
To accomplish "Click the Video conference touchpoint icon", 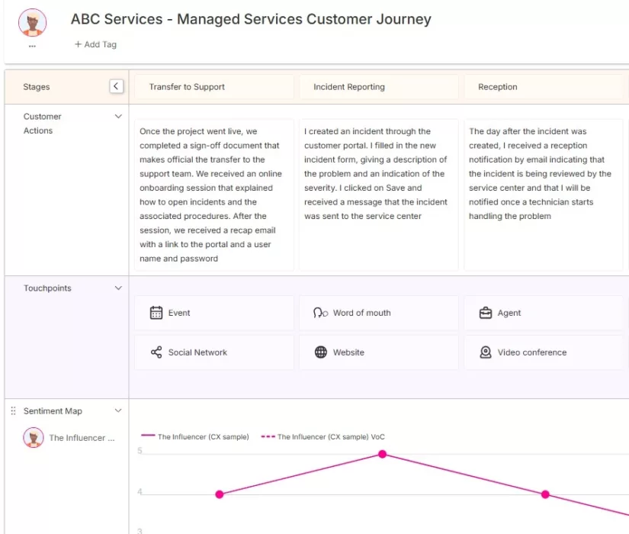I will coord(485,352).
